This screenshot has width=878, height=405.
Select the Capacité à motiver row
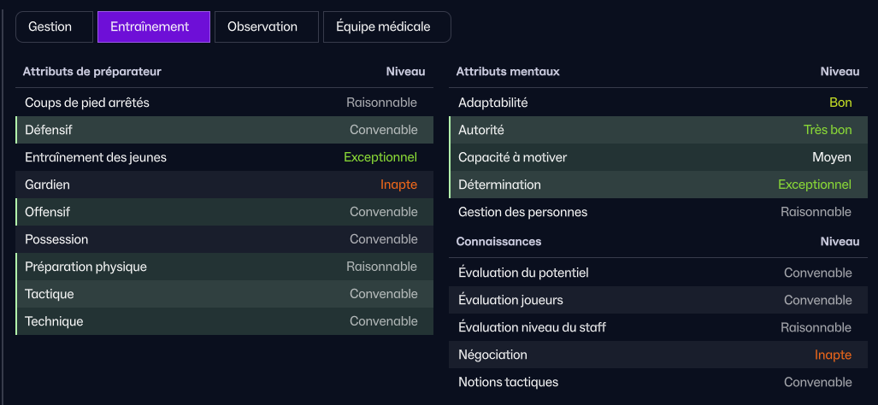point(658,157)
